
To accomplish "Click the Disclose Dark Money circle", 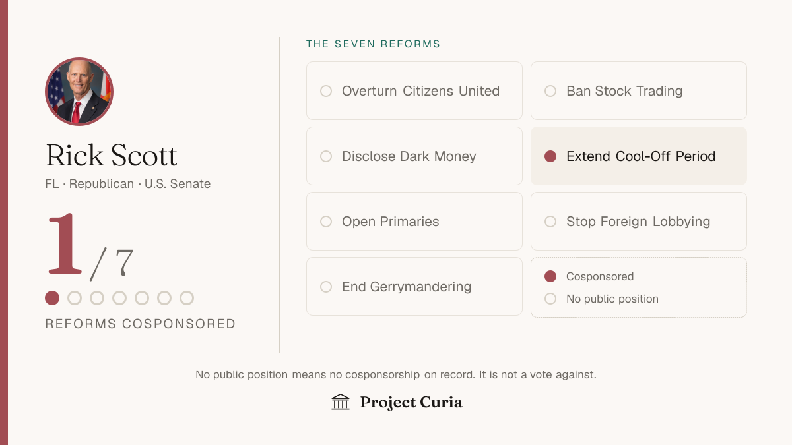I will tap(326, 156).
